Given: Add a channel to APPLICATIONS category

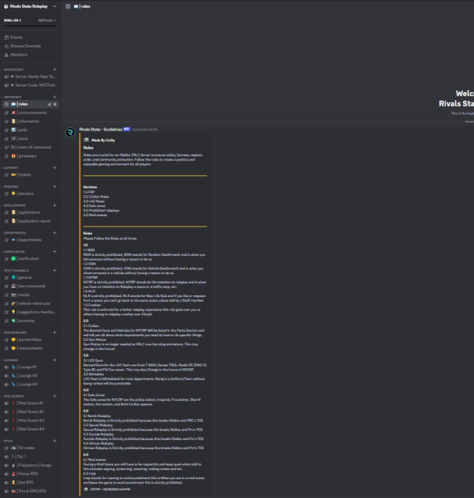Looking at the screenshot, I should point(54,205).
